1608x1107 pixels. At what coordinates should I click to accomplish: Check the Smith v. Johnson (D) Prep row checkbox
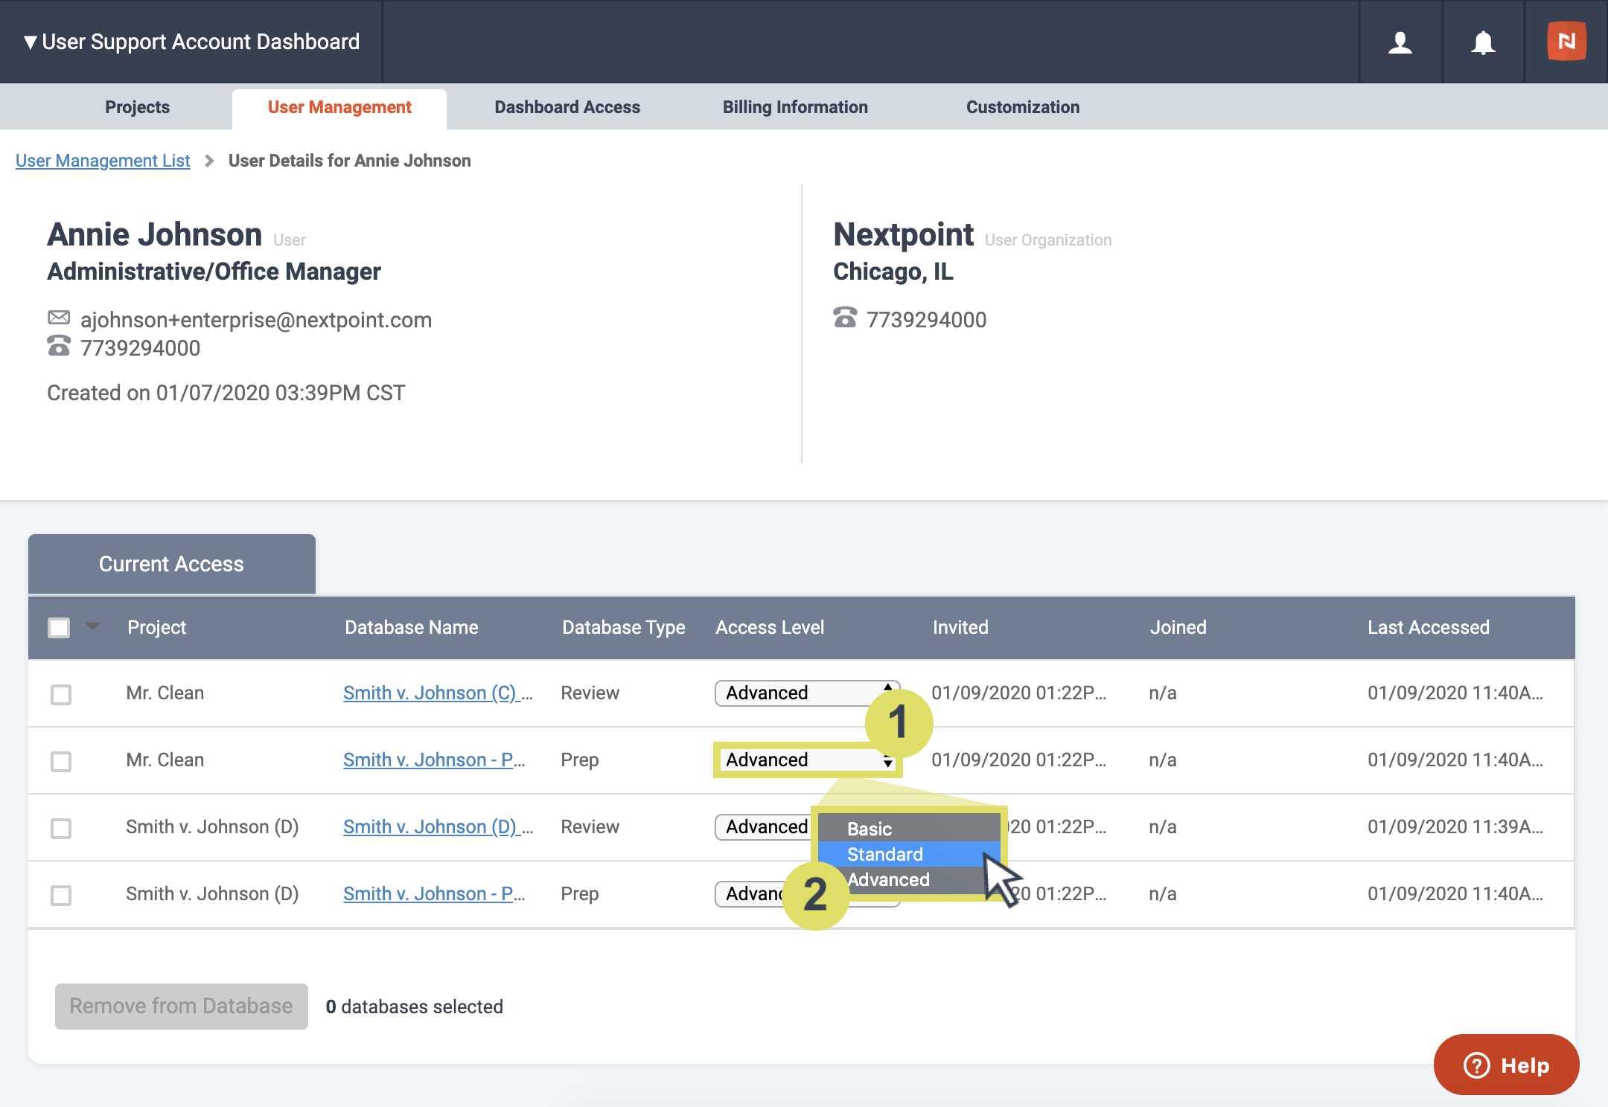61,895
